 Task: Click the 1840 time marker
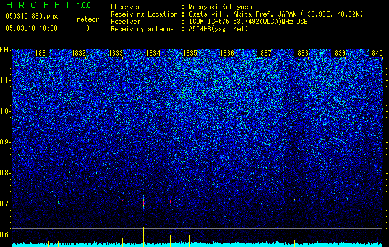(x=375, y=53)
